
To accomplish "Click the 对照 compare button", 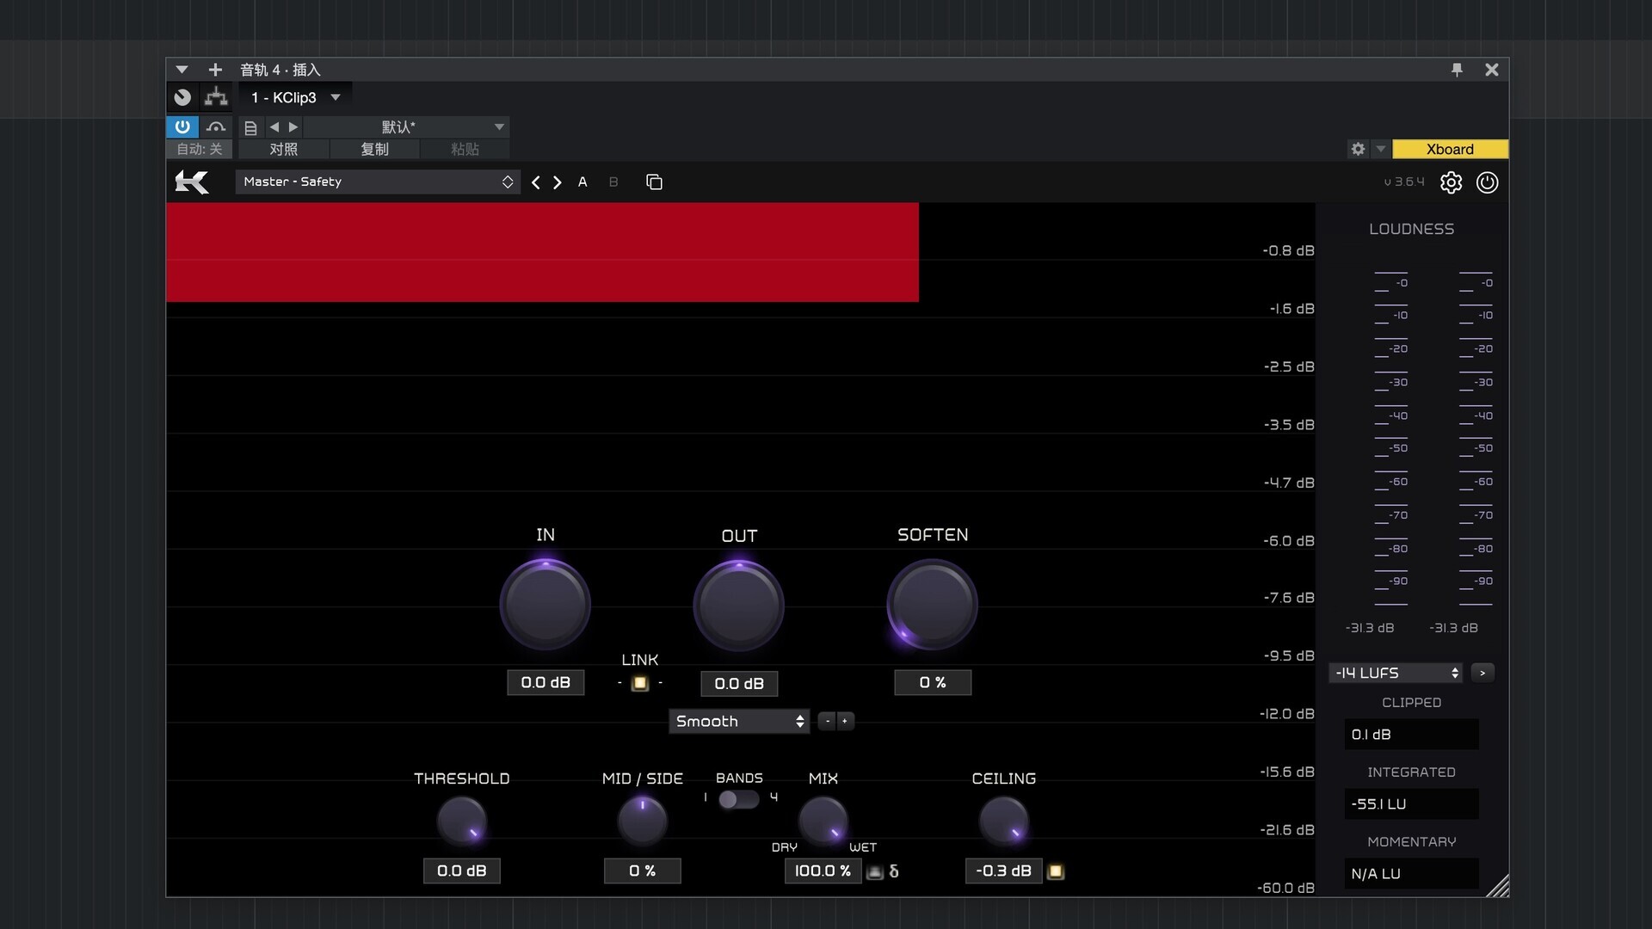I will [x=284, y=150].
